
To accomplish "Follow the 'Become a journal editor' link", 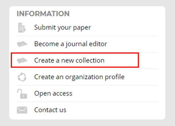I will [x=71, y=44].
